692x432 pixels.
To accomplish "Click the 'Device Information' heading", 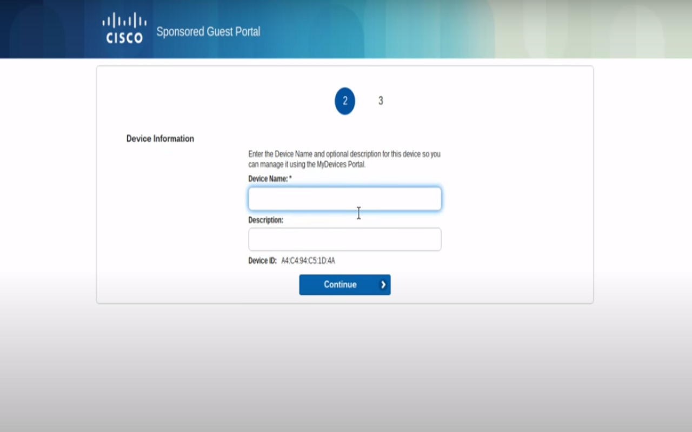I will [x=160, y=139].
